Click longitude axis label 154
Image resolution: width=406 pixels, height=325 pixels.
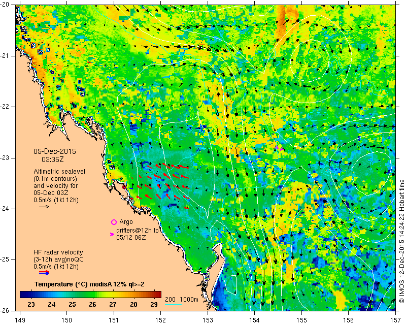coord(255,320)
